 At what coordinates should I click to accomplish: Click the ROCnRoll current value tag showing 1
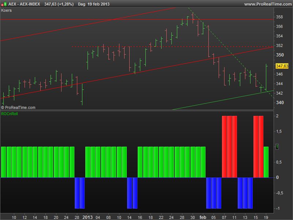tap(277, 147)
